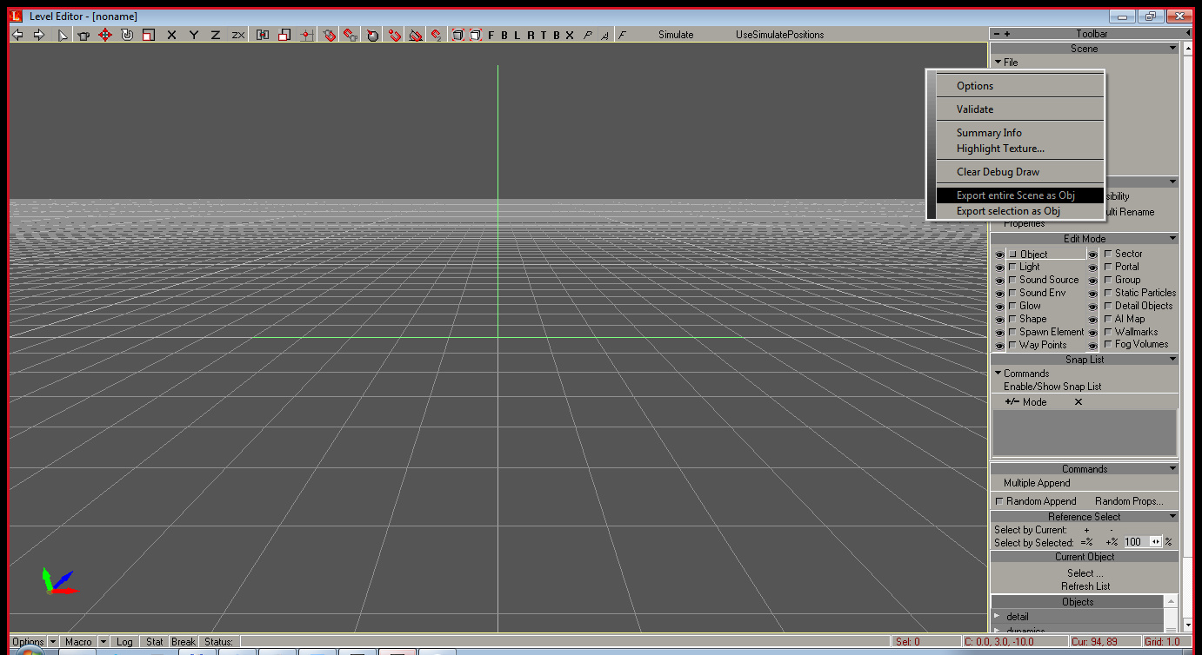
Task: Toggle the percent snap icon with 2
Action: pyautogui.click(x=436, y=35)
